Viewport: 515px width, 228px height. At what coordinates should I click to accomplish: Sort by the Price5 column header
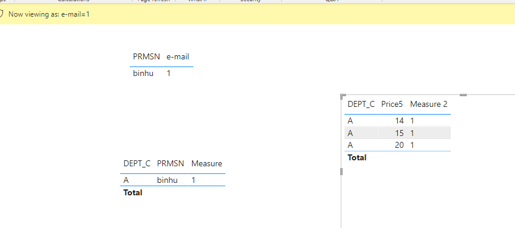pyautogui.click(x=392, y=104)
